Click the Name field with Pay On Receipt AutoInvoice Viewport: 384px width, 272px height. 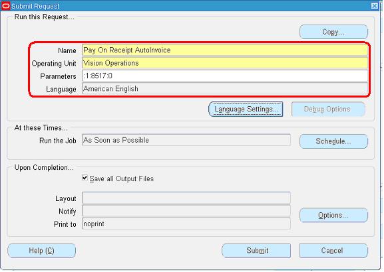(x=225, y=50)
